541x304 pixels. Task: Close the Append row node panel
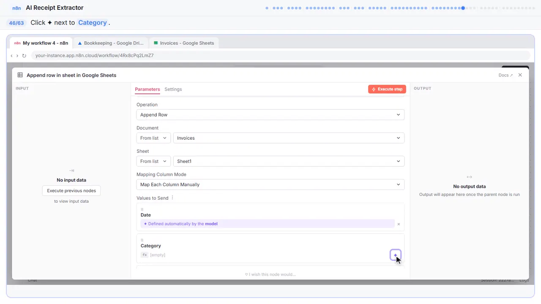[520, 75]
